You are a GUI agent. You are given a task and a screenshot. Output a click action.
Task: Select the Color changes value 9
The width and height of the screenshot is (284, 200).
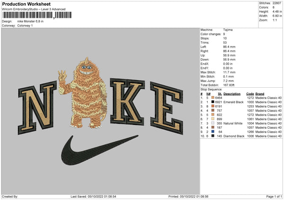pos(224,34)
